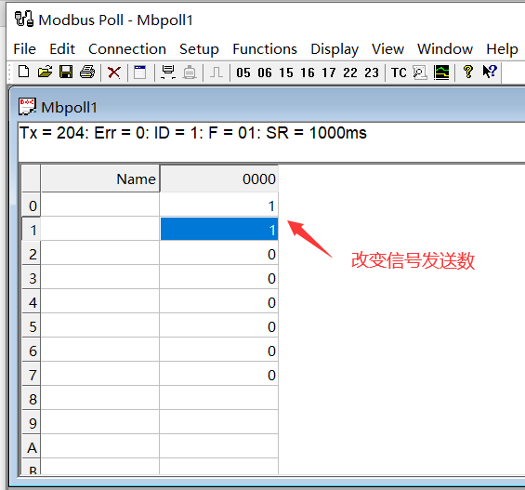Click the Connect toolbar icon
Viewport: 525px width, 490px height.
point(168,72)
